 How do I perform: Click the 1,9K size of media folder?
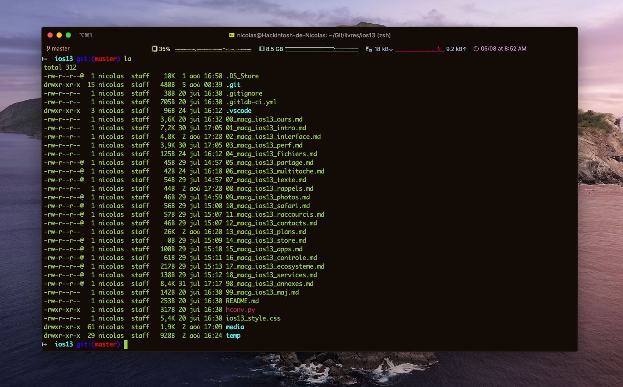click(x=168, y=327)
